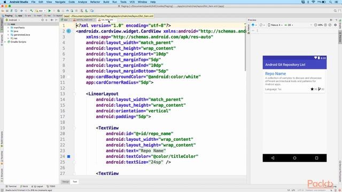
Task: Open the project folder icon in toolbar
Action: [3, 11]
